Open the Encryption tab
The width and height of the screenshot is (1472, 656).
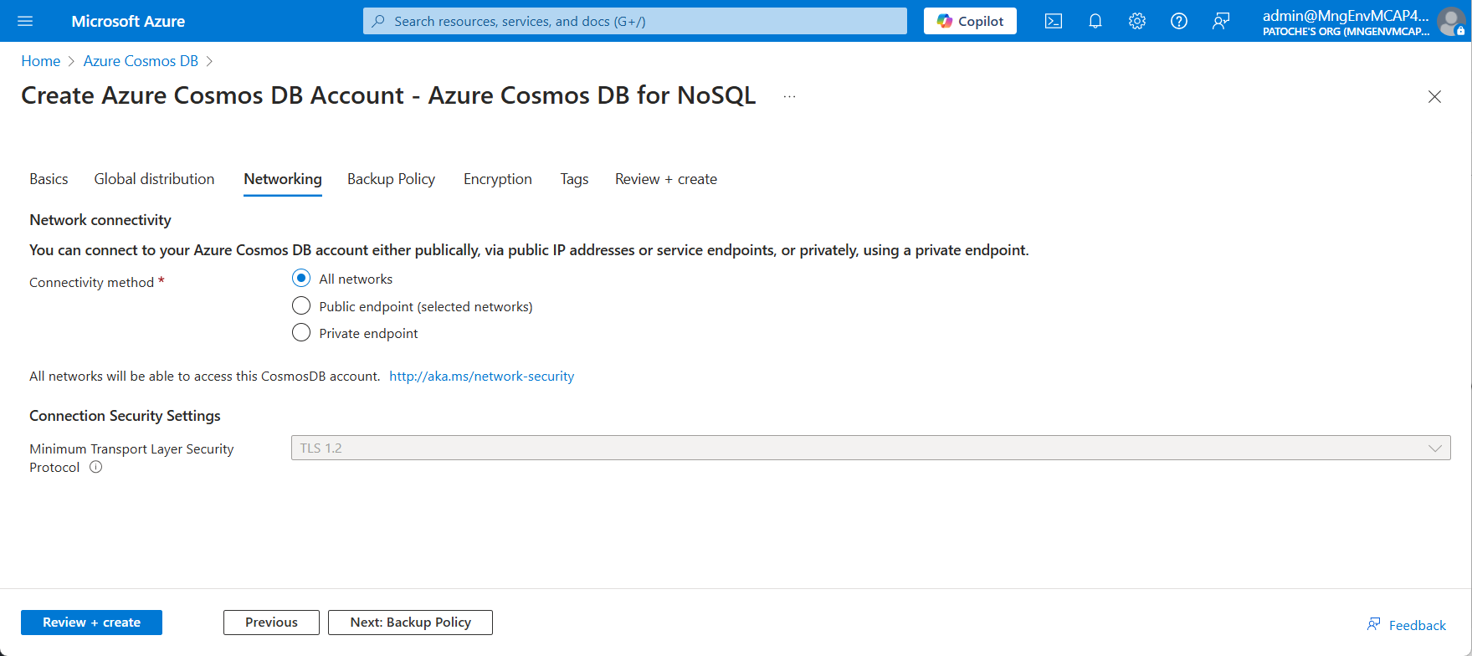click(x=497, y=179)
